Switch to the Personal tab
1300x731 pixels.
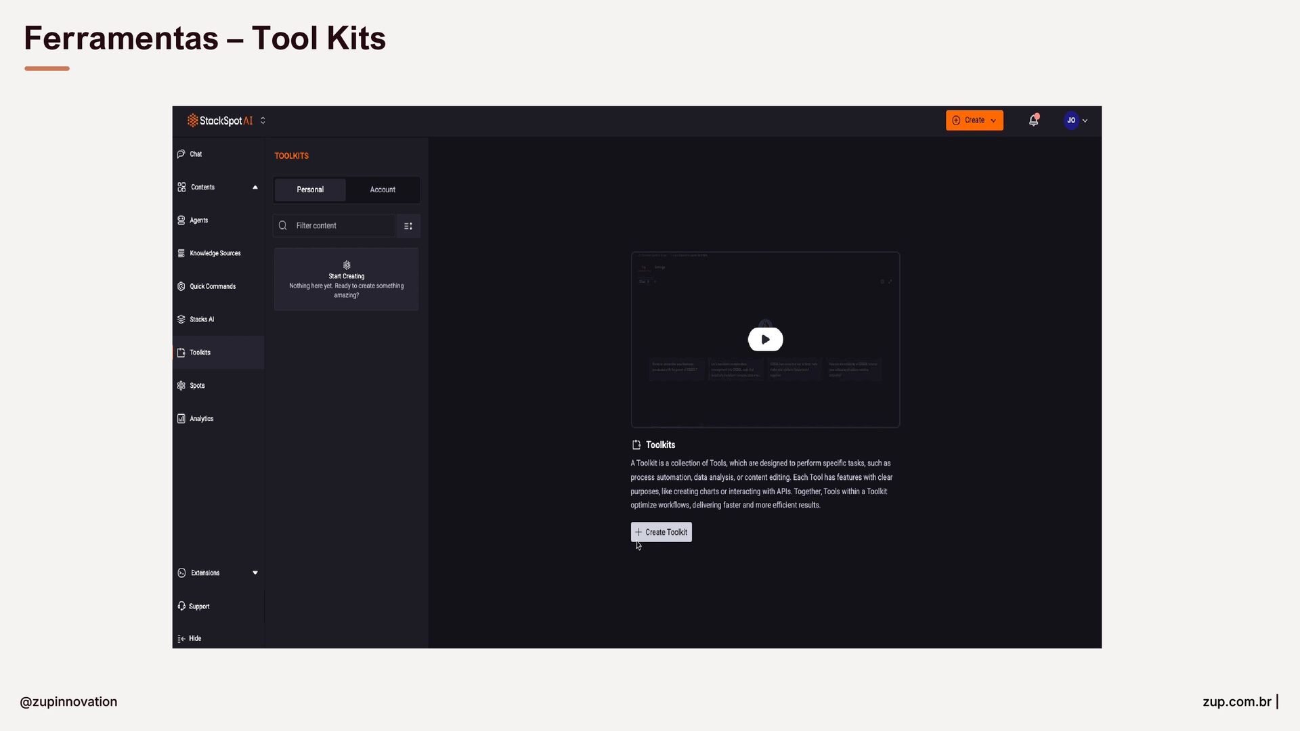tap(310, 190)
